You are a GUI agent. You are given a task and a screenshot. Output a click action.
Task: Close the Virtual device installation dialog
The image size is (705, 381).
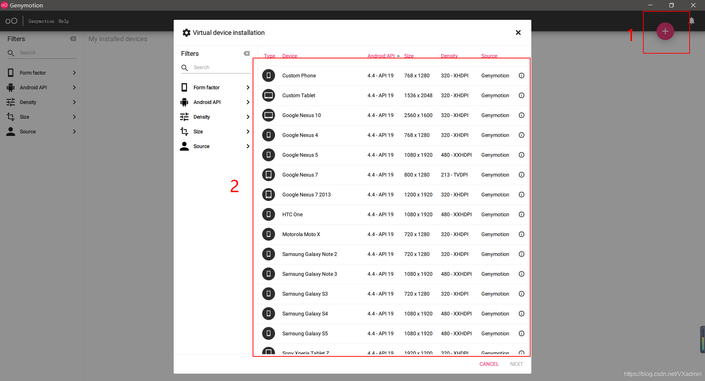[x=518, y=33]
